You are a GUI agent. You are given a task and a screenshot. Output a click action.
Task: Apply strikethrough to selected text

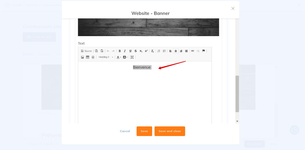[x=135, y=51]
